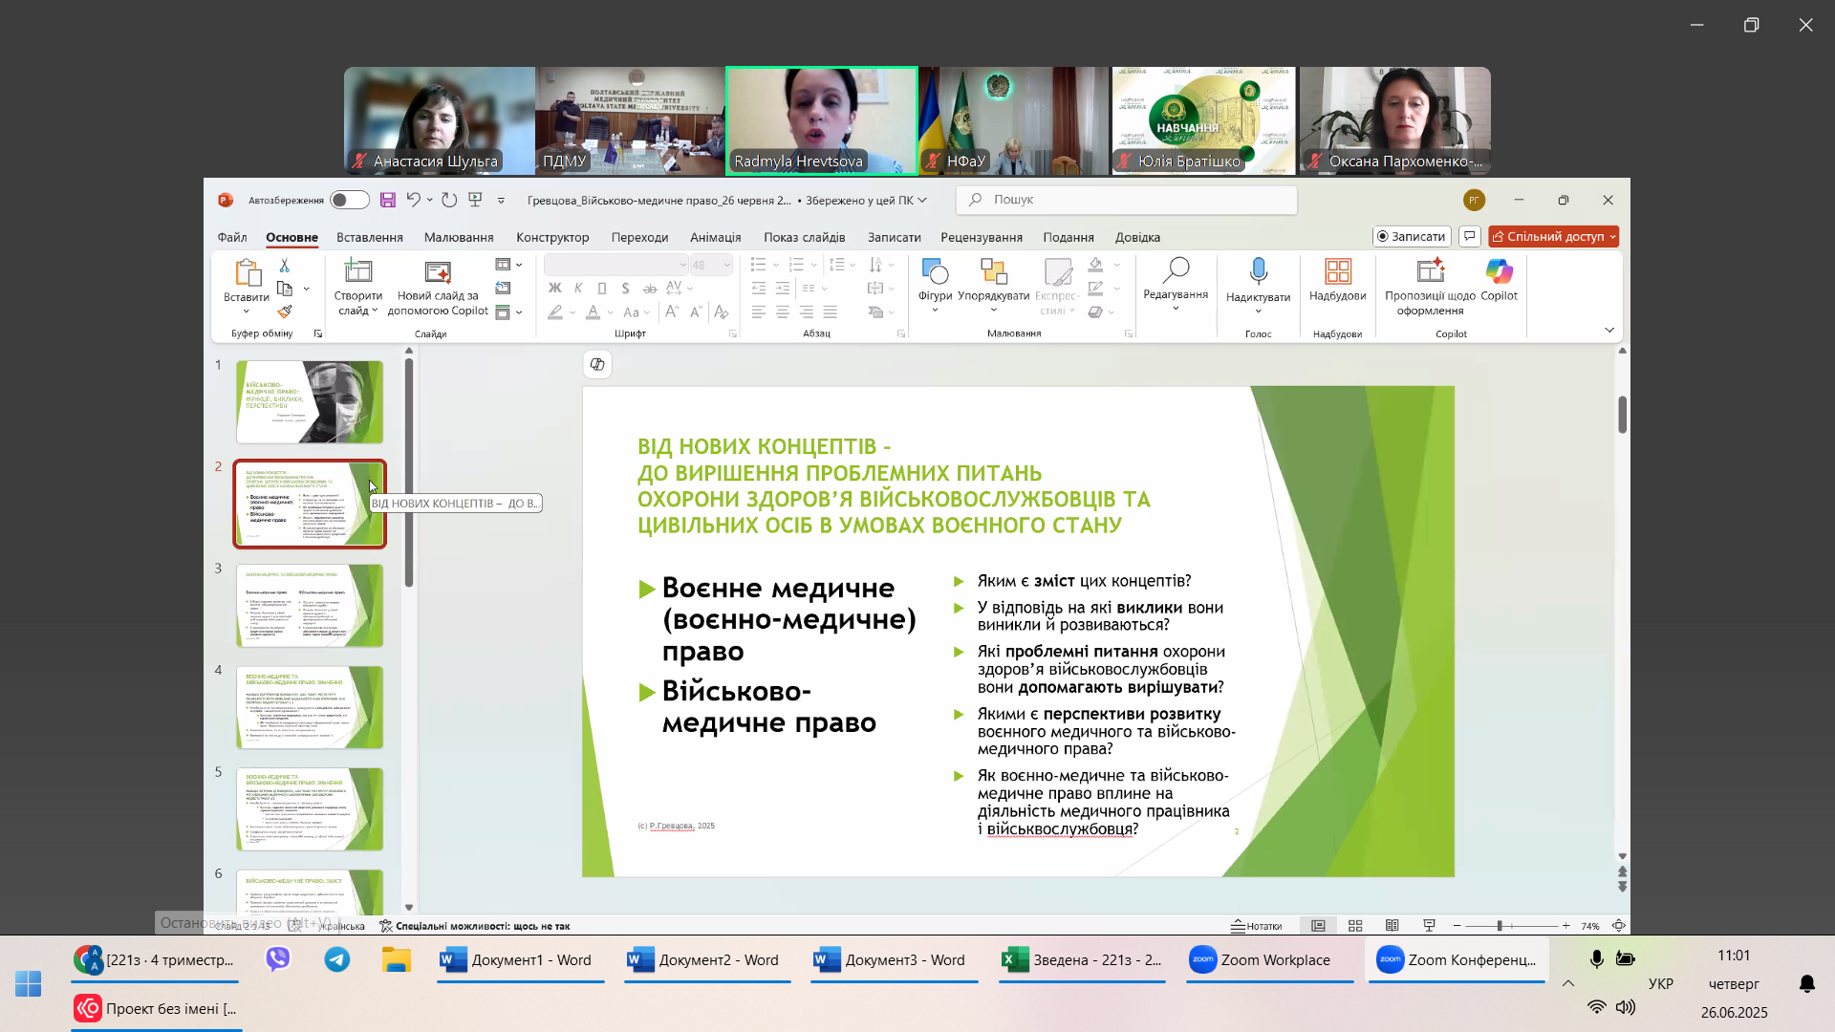Open Документ1 - Word from taskbar
The image size is (1835, 1032).
click(521, 959)
